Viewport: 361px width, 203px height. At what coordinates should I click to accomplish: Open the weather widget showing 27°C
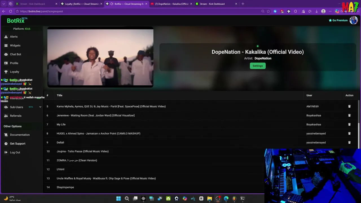coord(12,198)
